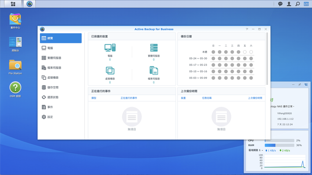Click the 實體伺服器 server icon in protected devices
312x175 pixels.
154,48
